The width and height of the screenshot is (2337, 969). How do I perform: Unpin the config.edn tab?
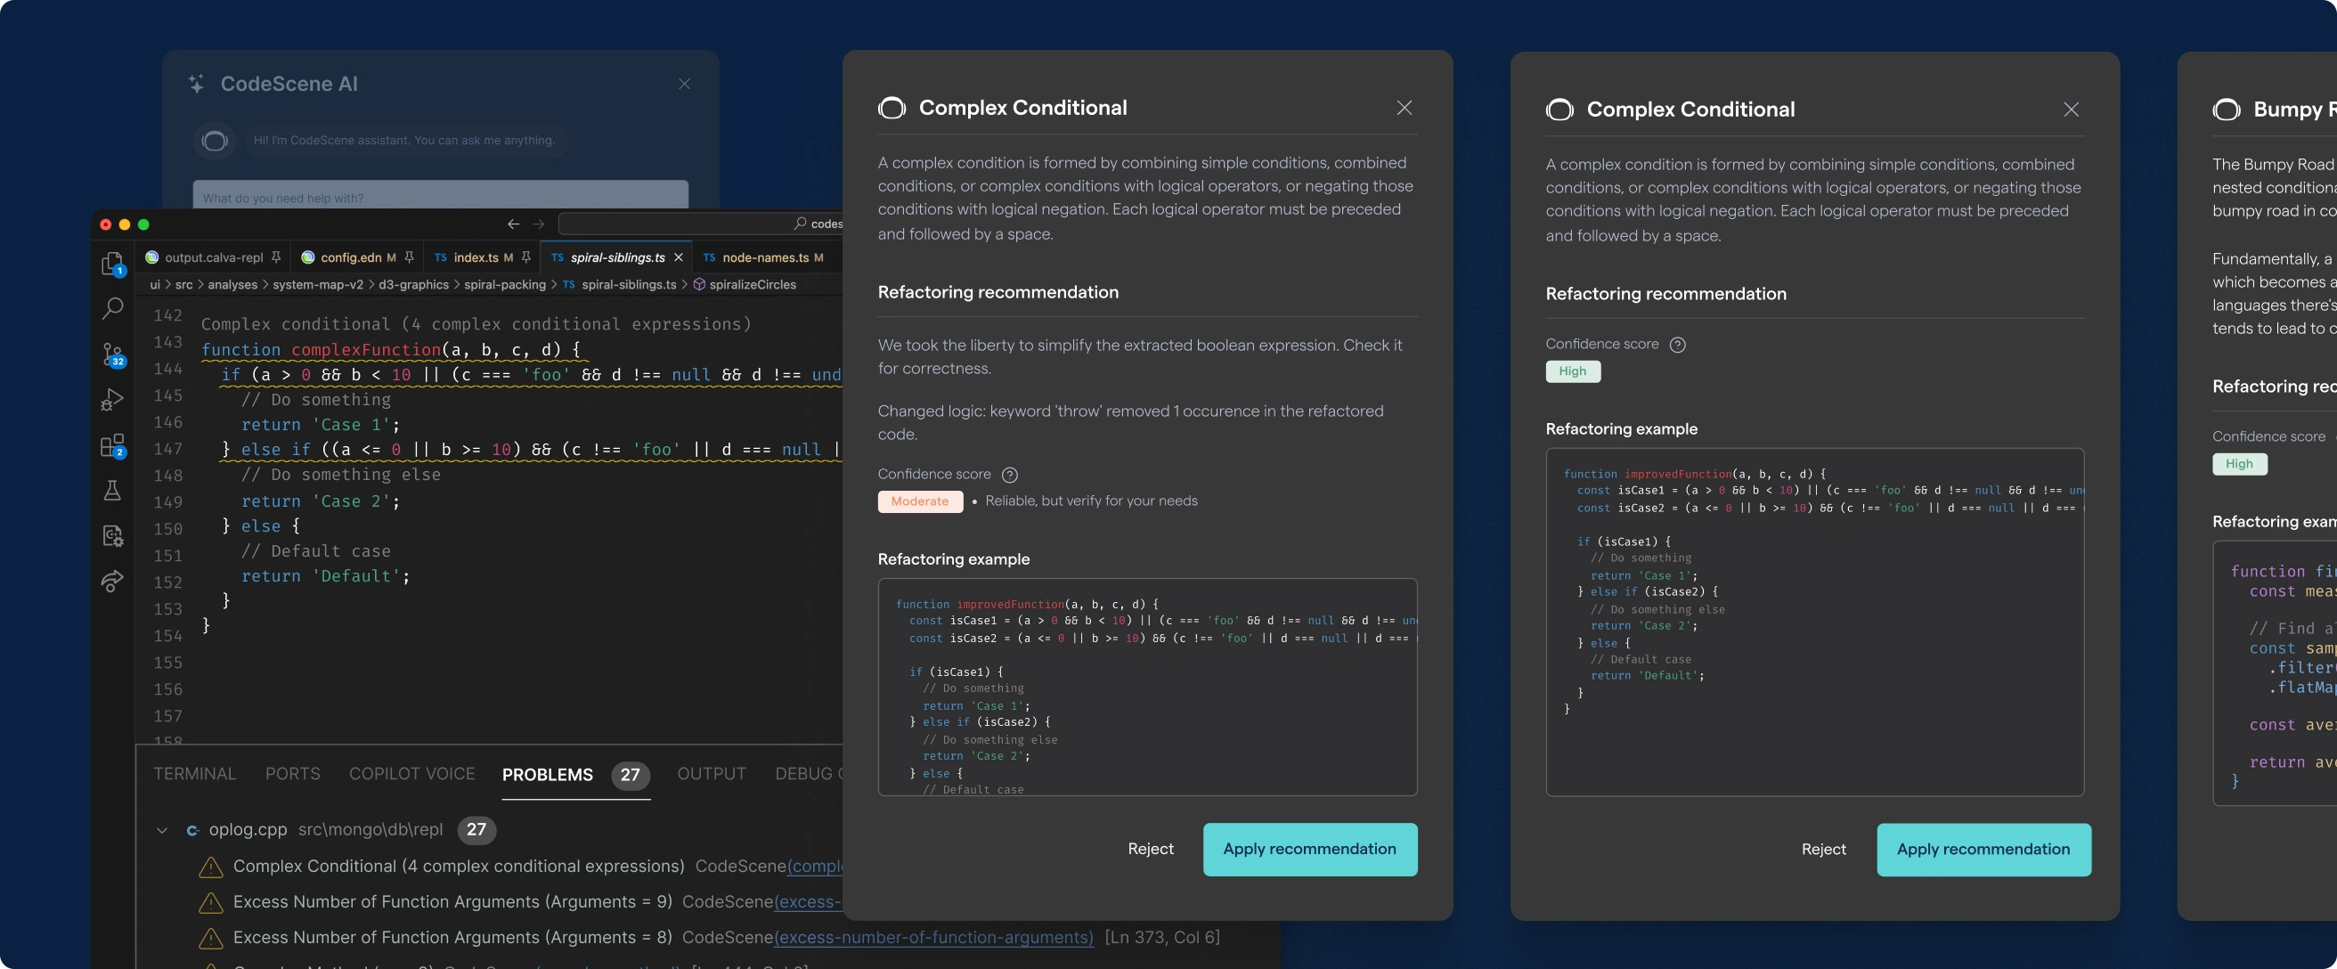[x=409, y=257]
